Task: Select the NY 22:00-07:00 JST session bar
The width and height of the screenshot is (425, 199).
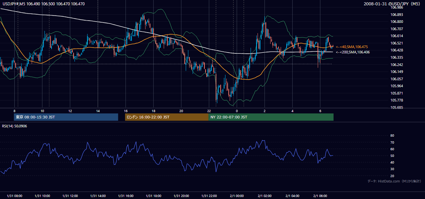Action: click(x=271, y=117)
